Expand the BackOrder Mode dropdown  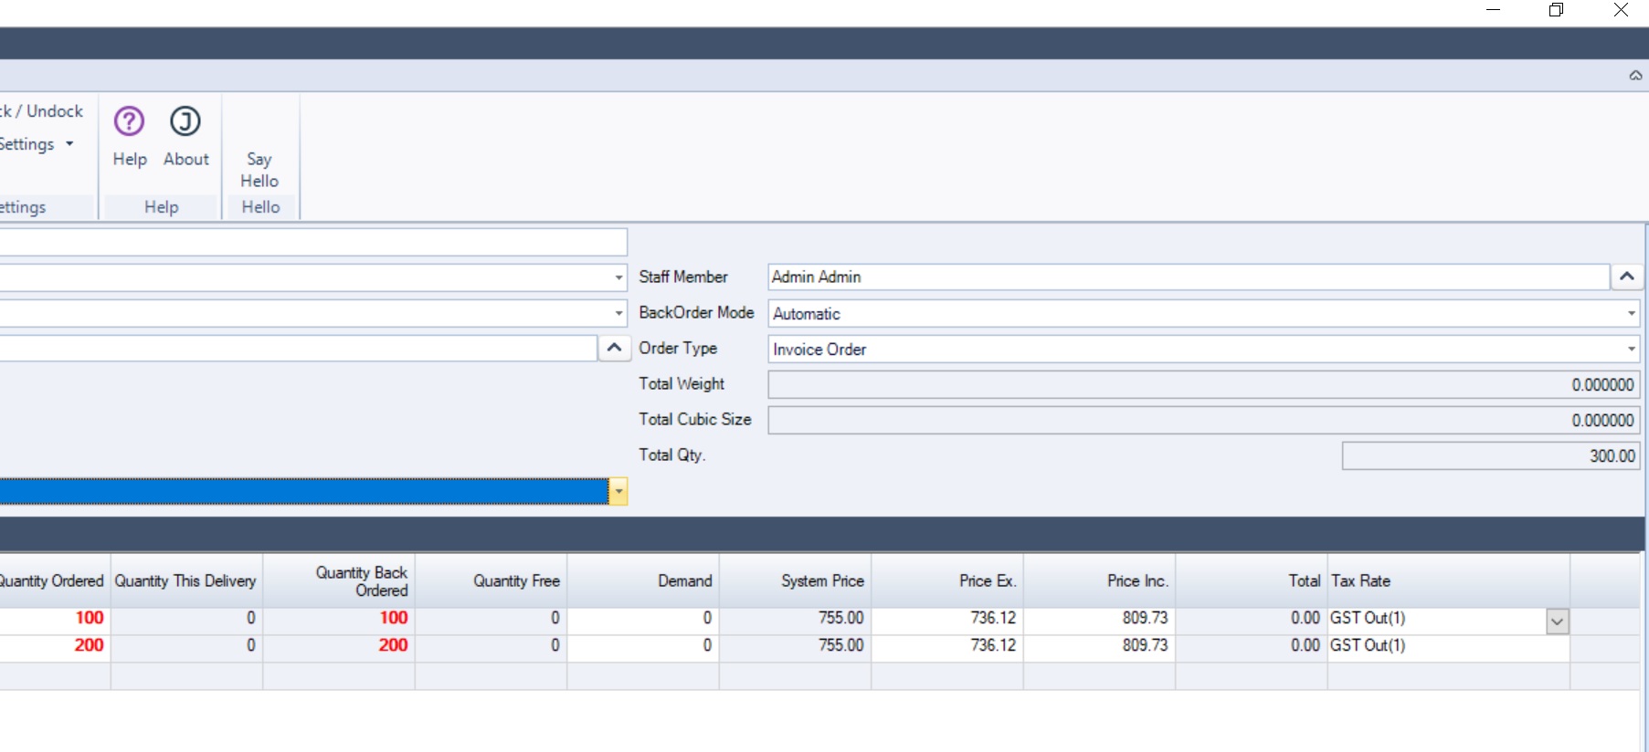coord(1631,313)
